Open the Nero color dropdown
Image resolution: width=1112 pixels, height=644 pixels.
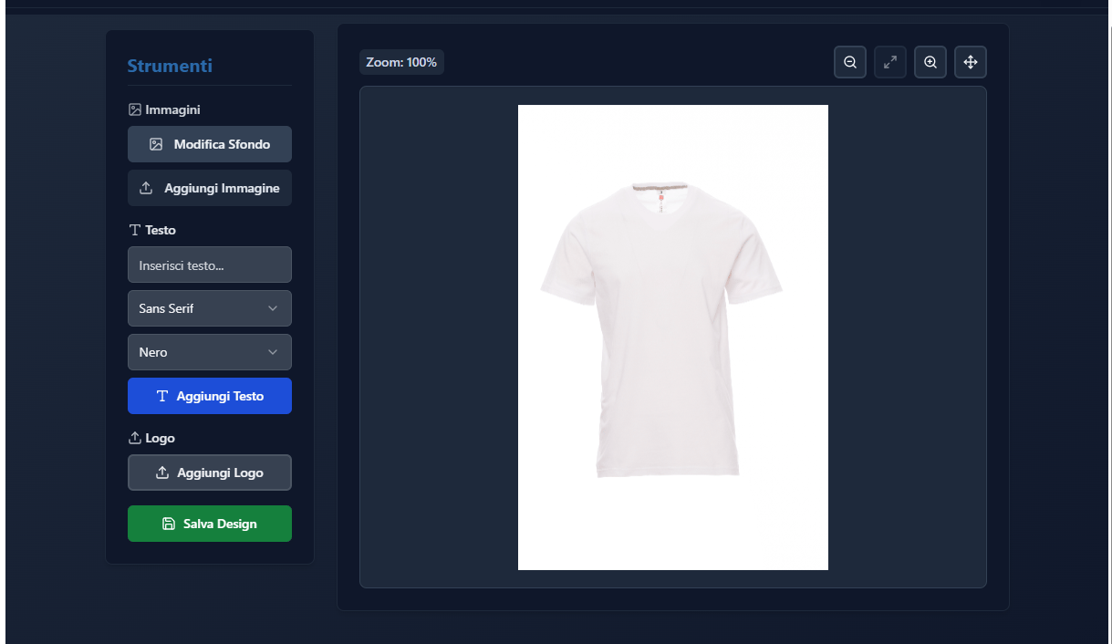tap(210, 352)
